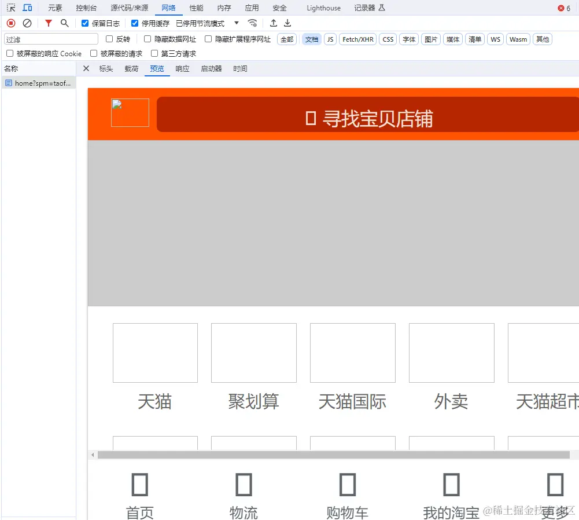Filter requests by Wasm
Screen dimensions: 579x520
point(518,39)
